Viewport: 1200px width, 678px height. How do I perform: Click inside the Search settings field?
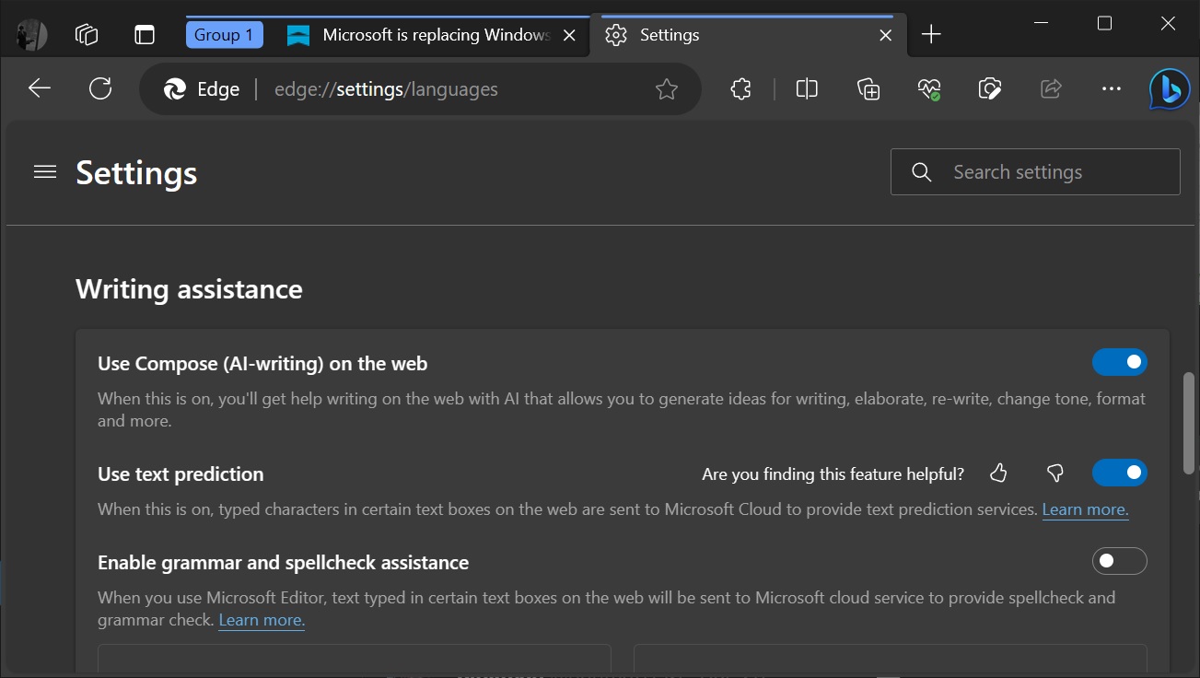click(1034, 171)
